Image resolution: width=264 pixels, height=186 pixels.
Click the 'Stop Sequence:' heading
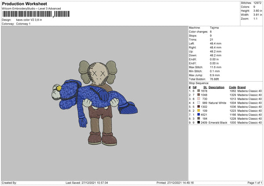click(199, 83)
